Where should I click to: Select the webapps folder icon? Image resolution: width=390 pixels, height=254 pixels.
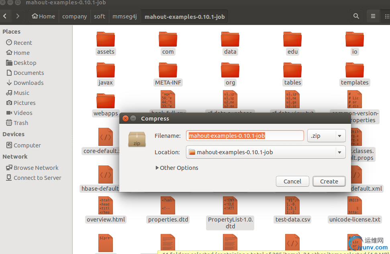[x=106, y=101]
